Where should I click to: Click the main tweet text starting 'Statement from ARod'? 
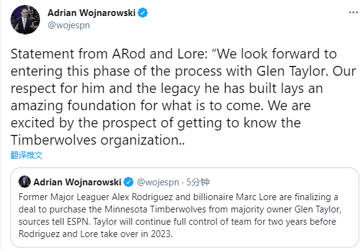tap(183, 97)
